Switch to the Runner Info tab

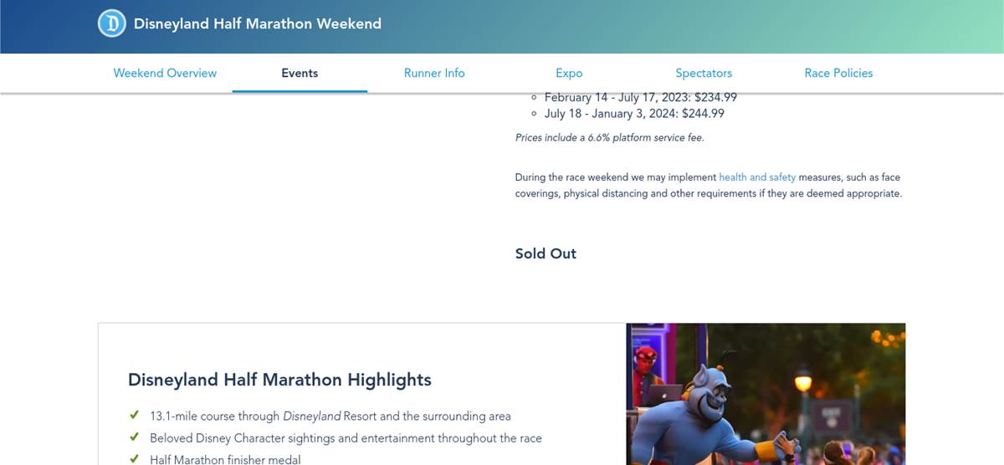pos(434,73)
